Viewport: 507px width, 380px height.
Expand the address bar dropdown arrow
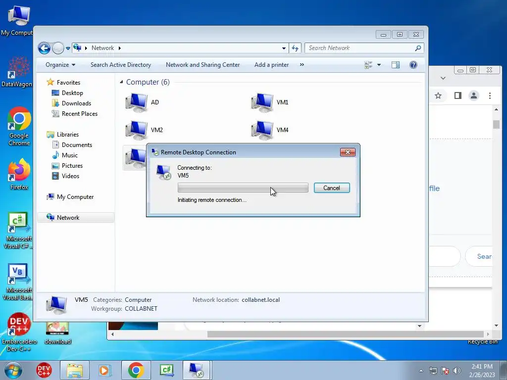tap(284, 48)
